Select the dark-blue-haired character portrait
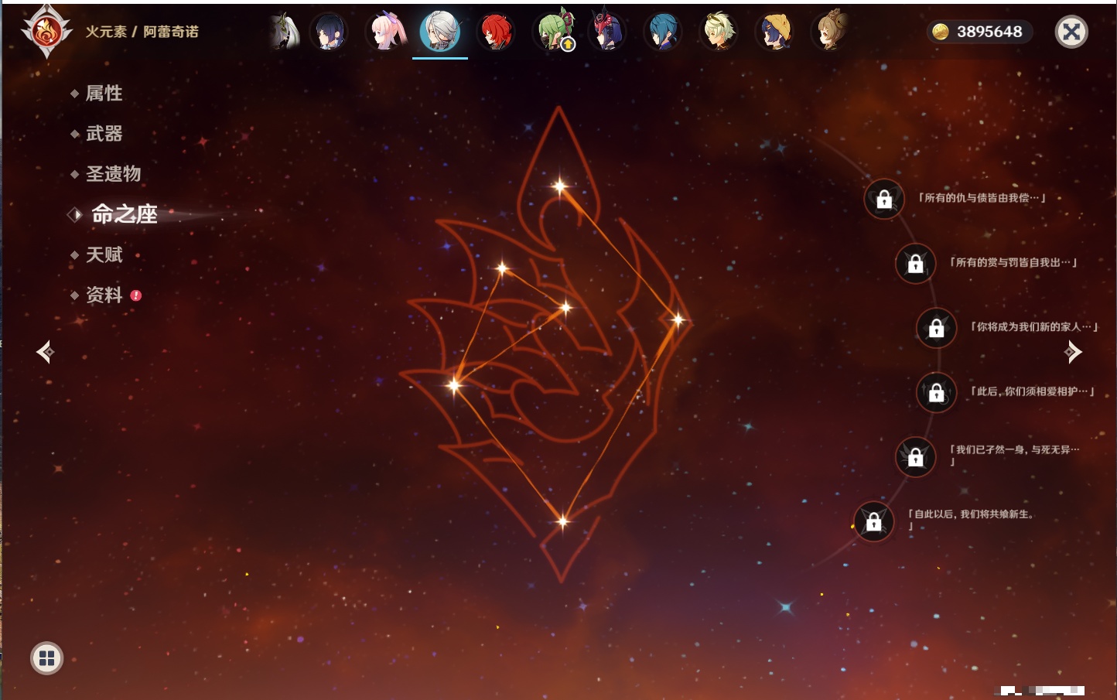Image resolution: width=1117 pixels, height=700 pixels. (x=329, y=32)
